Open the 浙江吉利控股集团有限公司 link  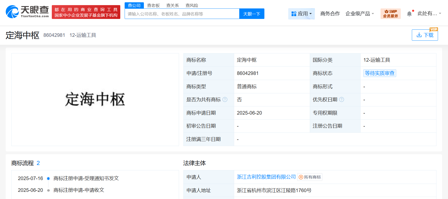pos(266,177)
